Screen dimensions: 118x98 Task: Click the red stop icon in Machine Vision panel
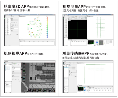tap(7, 64)
